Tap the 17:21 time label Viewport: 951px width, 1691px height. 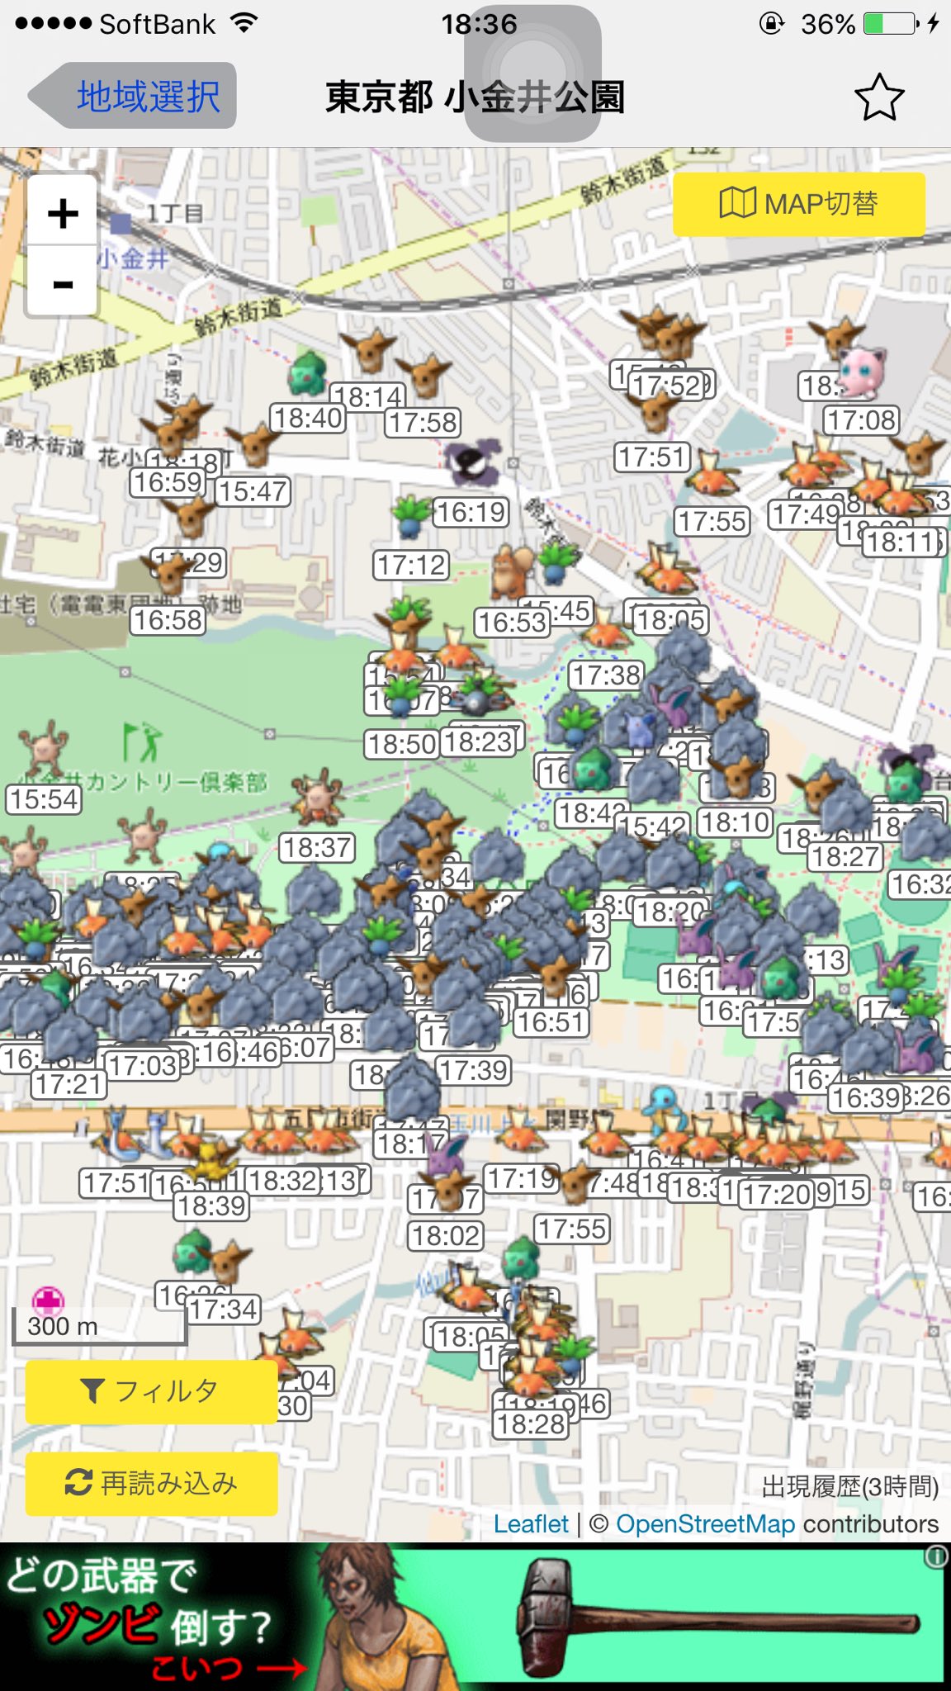[x=69, y=1084]
